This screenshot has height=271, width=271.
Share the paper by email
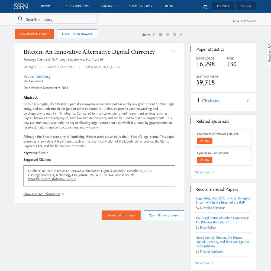pos(174,35)
